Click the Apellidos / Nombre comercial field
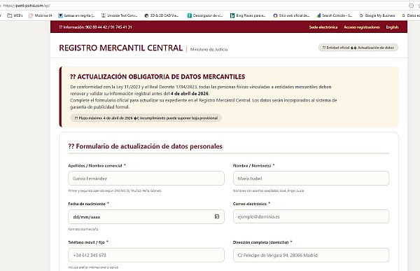Viewport: 420px width, 271px height. [146, 179]
